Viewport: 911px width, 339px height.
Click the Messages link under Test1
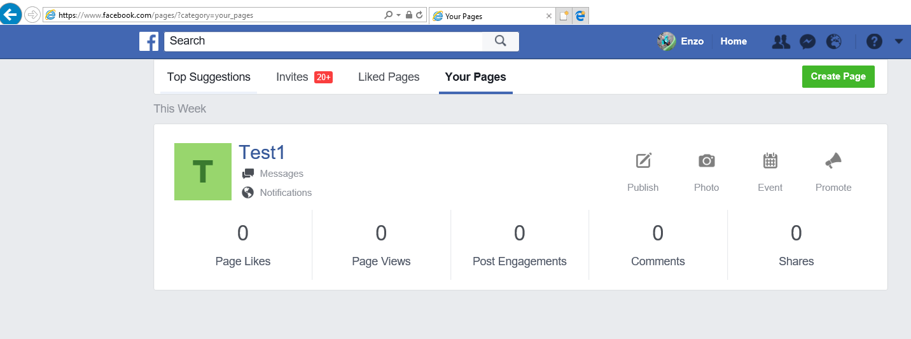tap(281, 174)
